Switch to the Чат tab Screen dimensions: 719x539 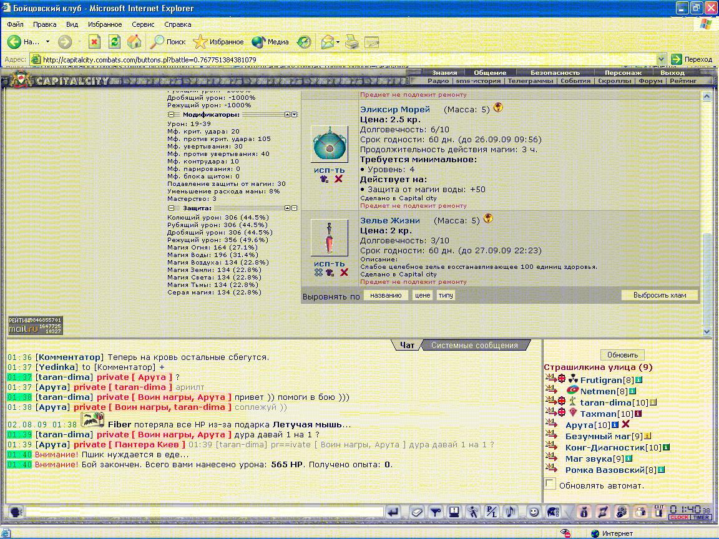click(407, 345)
